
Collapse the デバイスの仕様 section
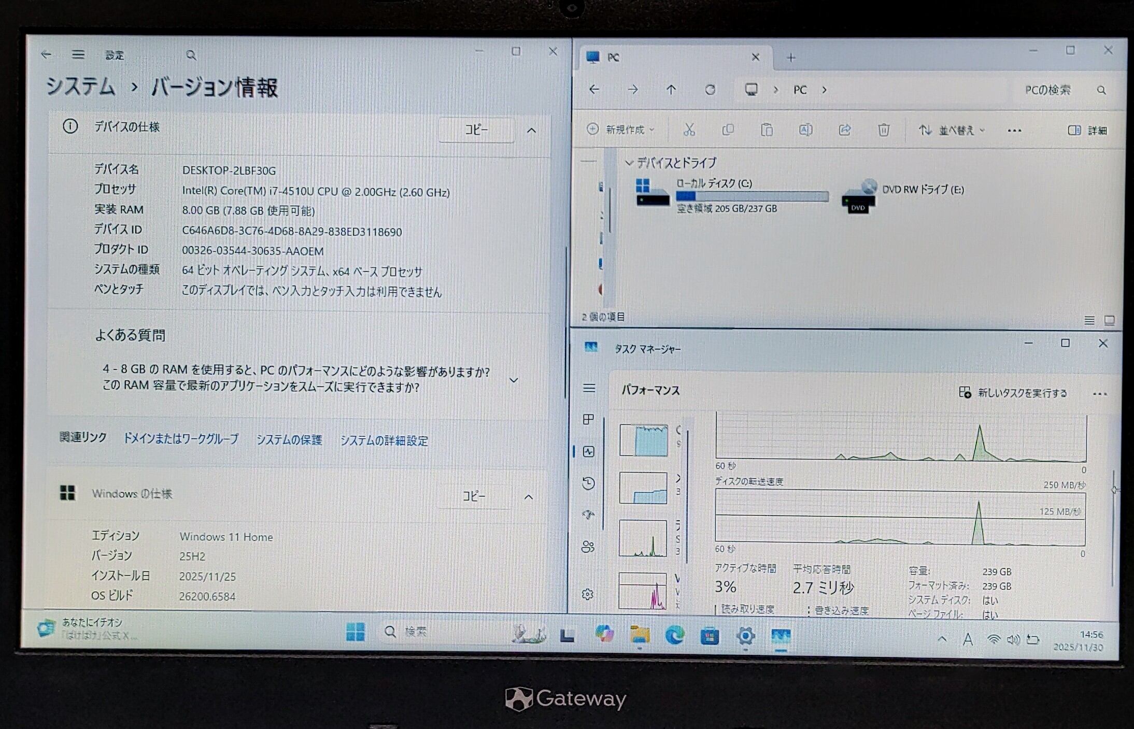tap(531, 131)
